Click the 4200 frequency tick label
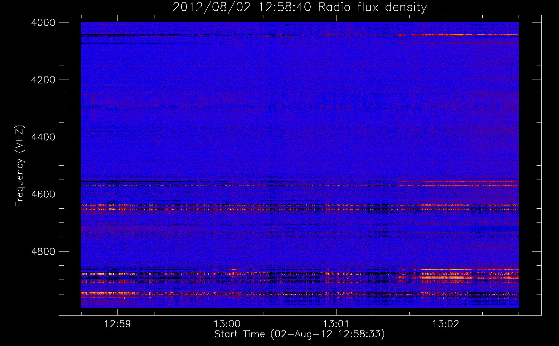Viewport: 559px width, 346px height. pos(43,80)
